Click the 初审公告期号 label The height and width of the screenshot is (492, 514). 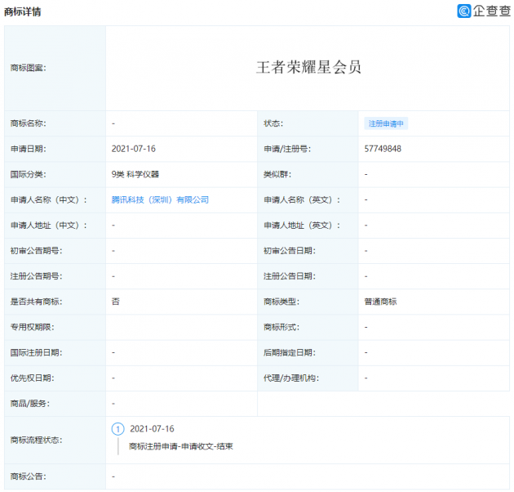pyautogui.click(x=36, y=251)
